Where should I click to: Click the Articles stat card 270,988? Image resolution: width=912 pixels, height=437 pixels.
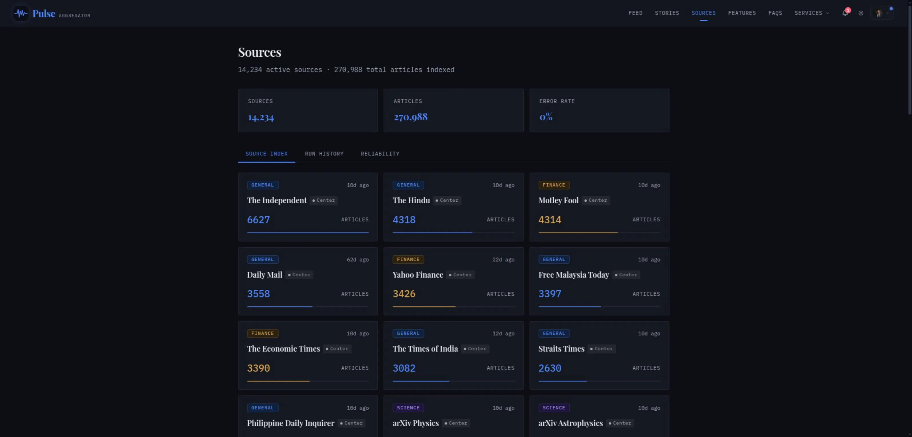coord(453,110)
